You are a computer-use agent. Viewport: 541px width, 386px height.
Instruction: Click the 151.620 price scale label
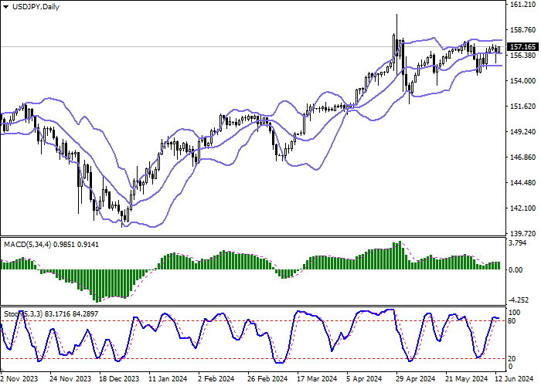(x=522, y=107)
